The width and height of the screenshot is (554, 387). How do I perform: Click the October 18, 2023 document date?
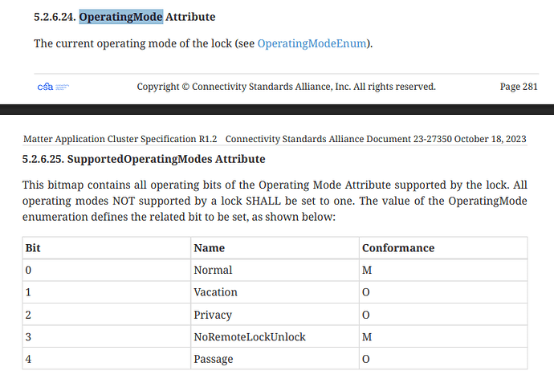click(490, 139)
